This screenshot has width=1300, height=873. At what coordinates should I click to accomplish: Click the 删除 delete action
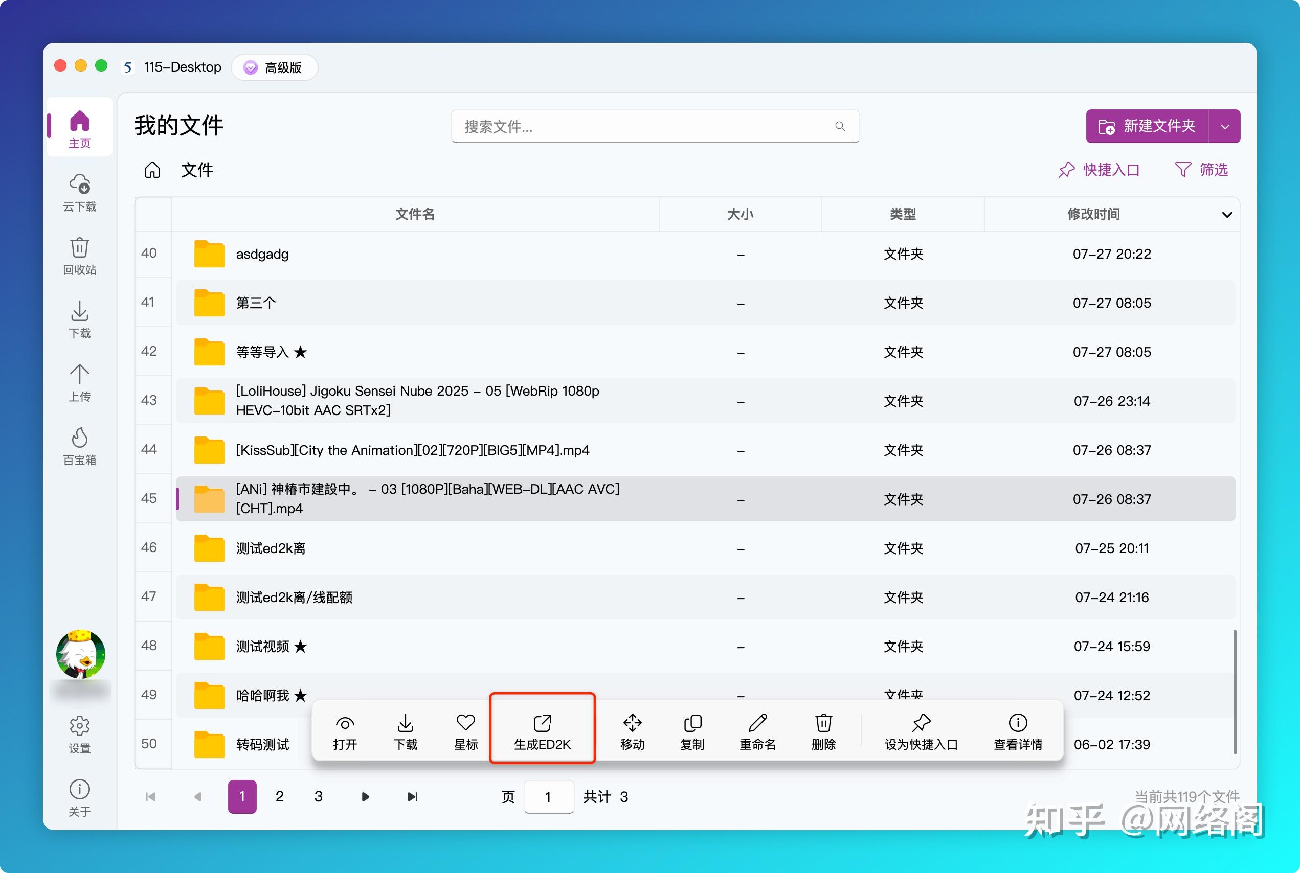[823, 731]
